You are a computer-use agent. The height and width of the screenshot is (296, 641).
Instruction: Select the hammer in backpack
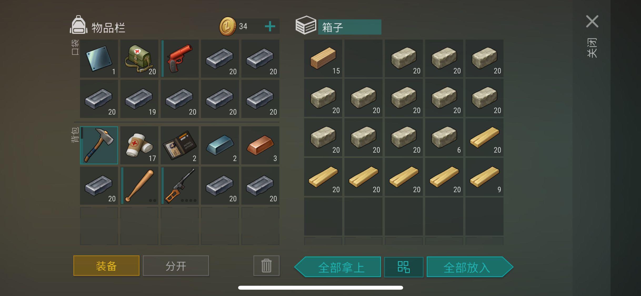(x=99, y=145)
